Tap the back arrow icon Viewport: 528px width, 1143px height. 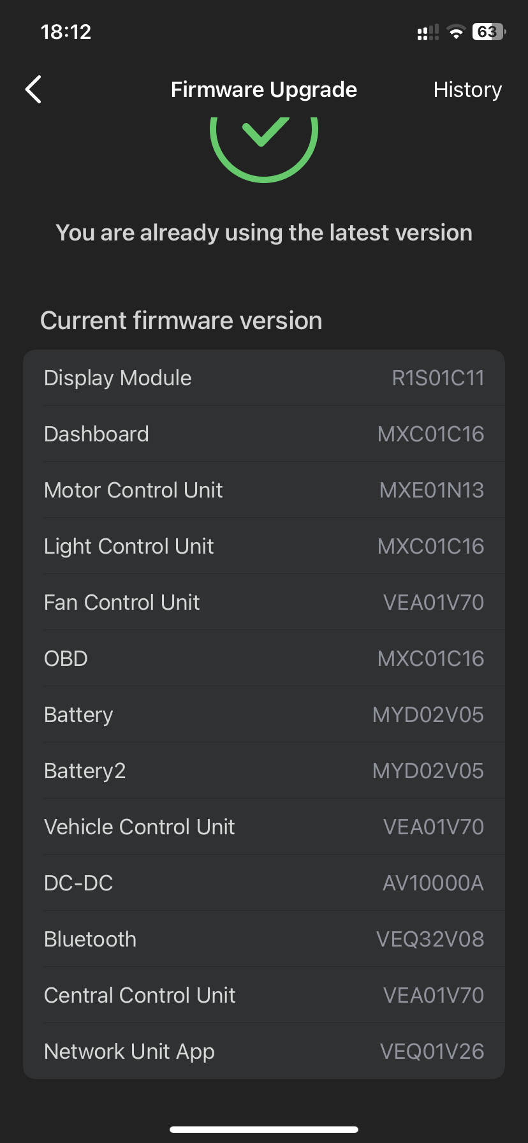(34, 89)
